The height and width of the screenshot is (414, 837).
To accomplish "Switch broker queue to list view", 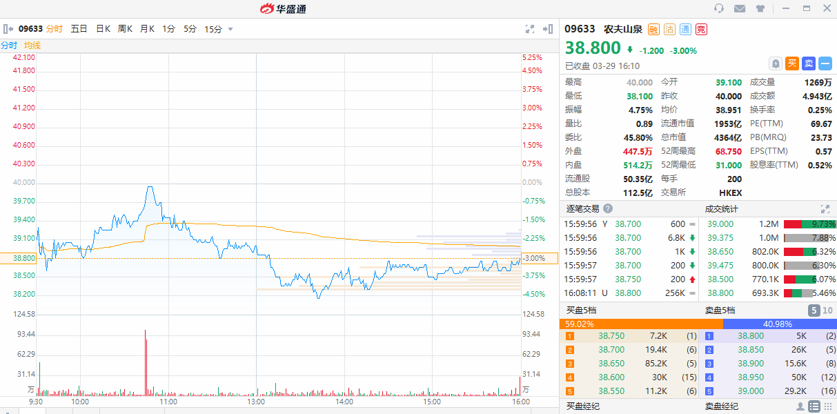I will click(814, 406).
